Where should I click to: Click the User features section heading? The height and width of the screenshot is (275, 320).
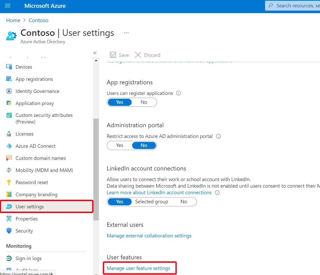coord(124,257)
